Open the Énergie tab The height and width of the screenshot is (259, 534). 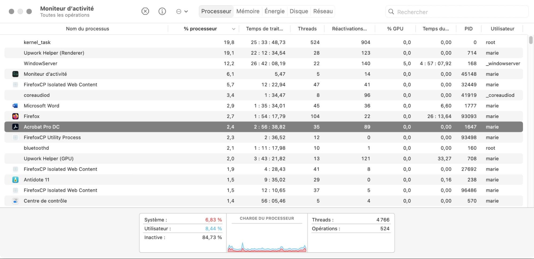(x=274, y=11)
